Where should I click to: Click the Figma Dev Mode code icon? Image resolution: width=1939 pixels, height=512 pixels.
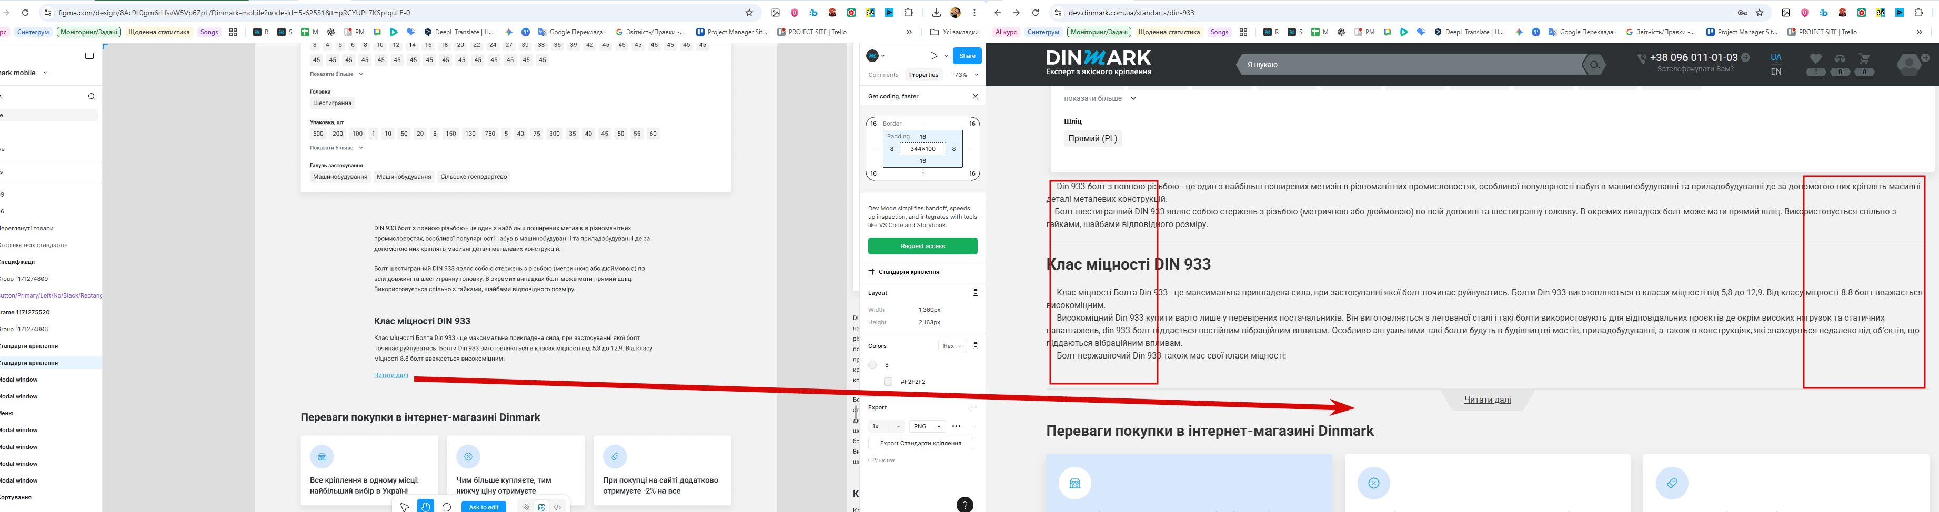pos(558,507)
